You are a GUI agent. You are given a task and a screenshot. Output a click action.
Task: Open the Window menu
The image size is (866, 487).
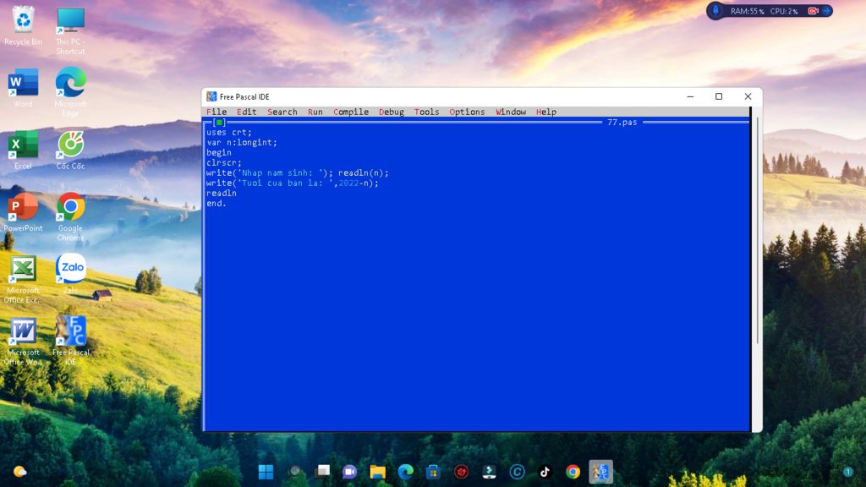[x=510, y=112]
